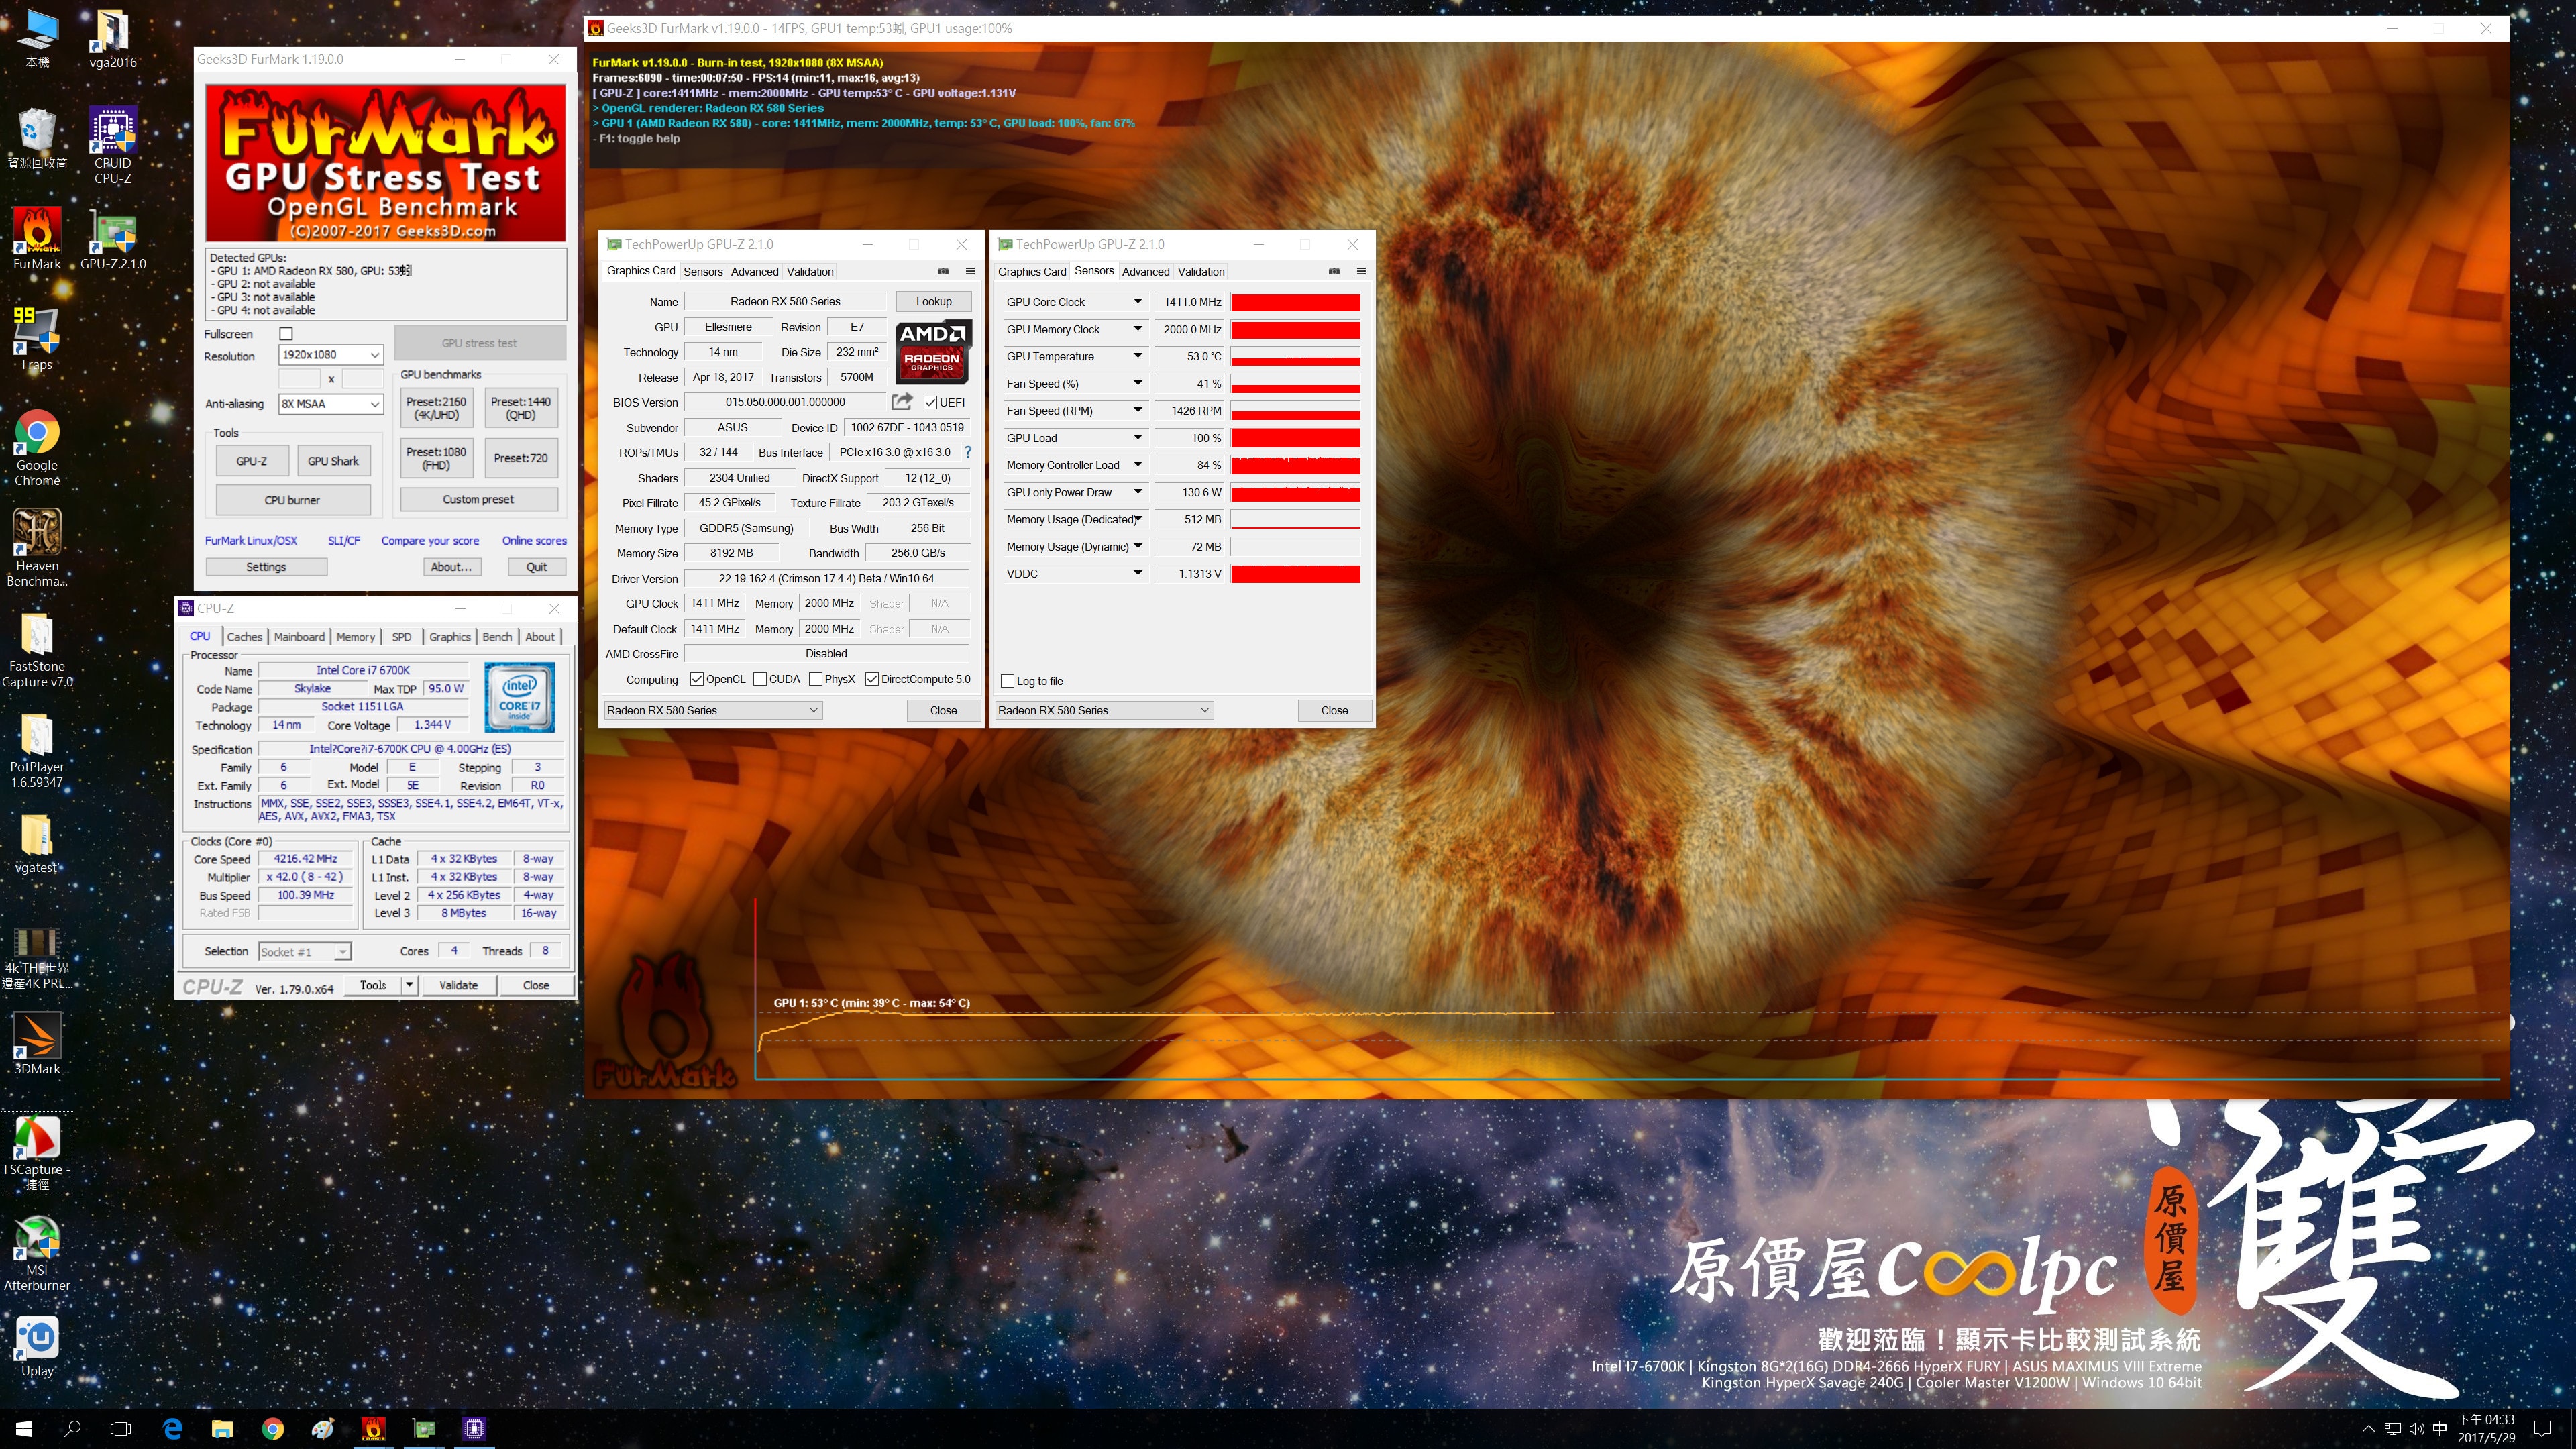
Task: Click Lookup button in GPU-Z
Action: tap(933, 302)
